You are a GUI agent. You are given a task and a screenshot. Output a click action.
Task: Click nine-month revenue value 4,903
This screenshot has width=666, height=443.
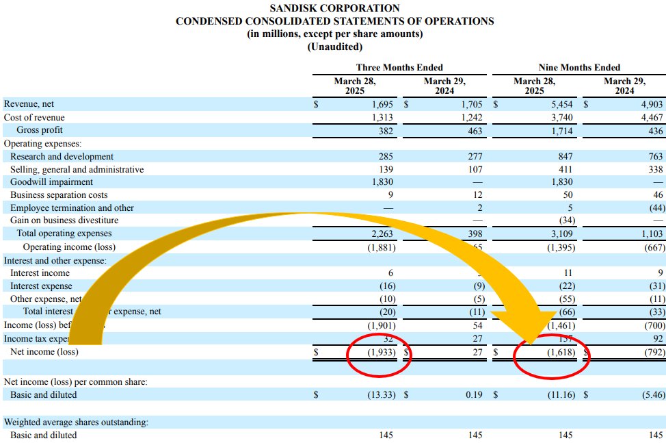[652, 105]
